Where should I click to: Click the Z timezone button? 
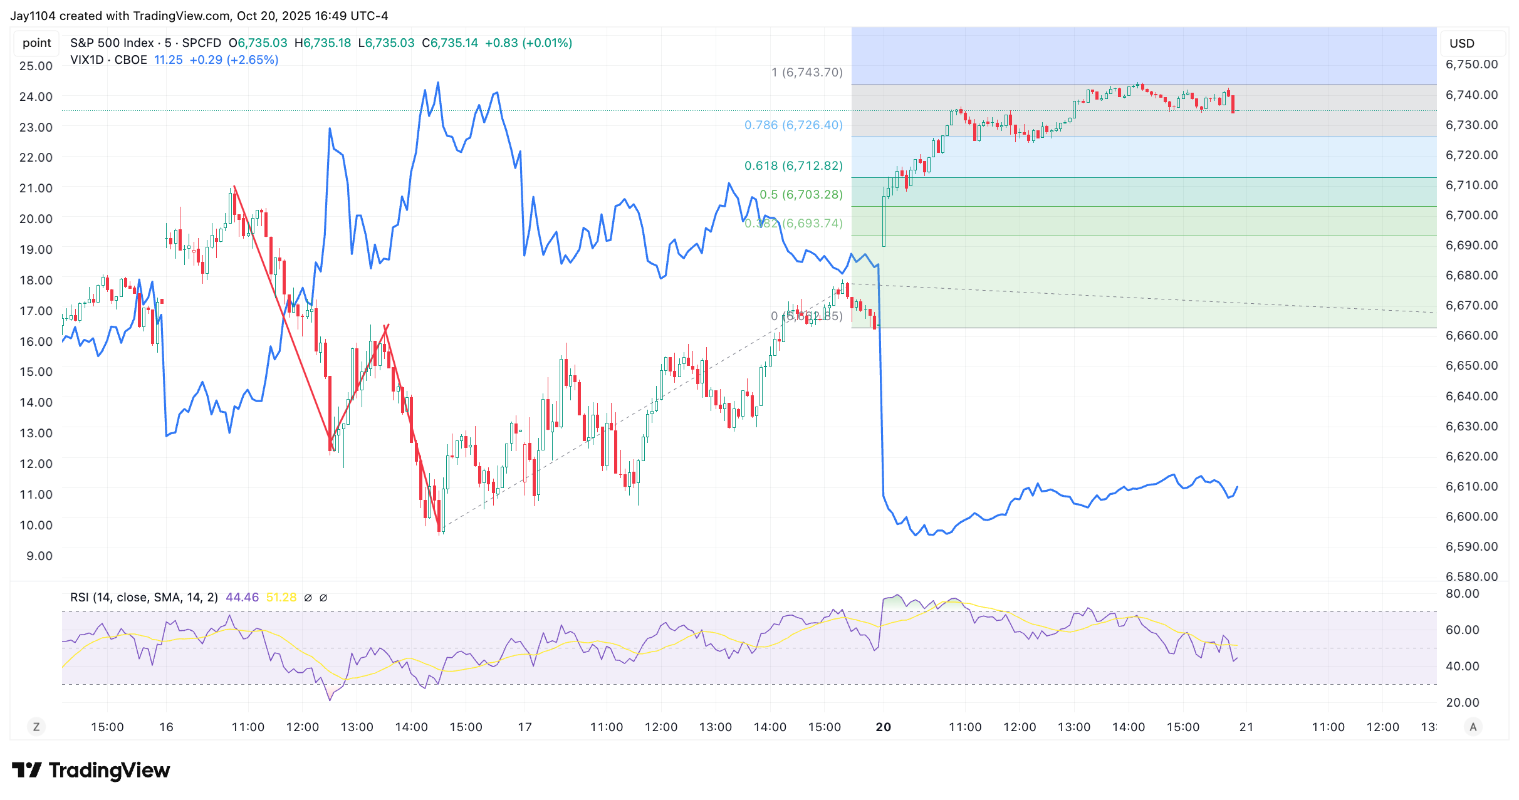(x=36, y=727)
